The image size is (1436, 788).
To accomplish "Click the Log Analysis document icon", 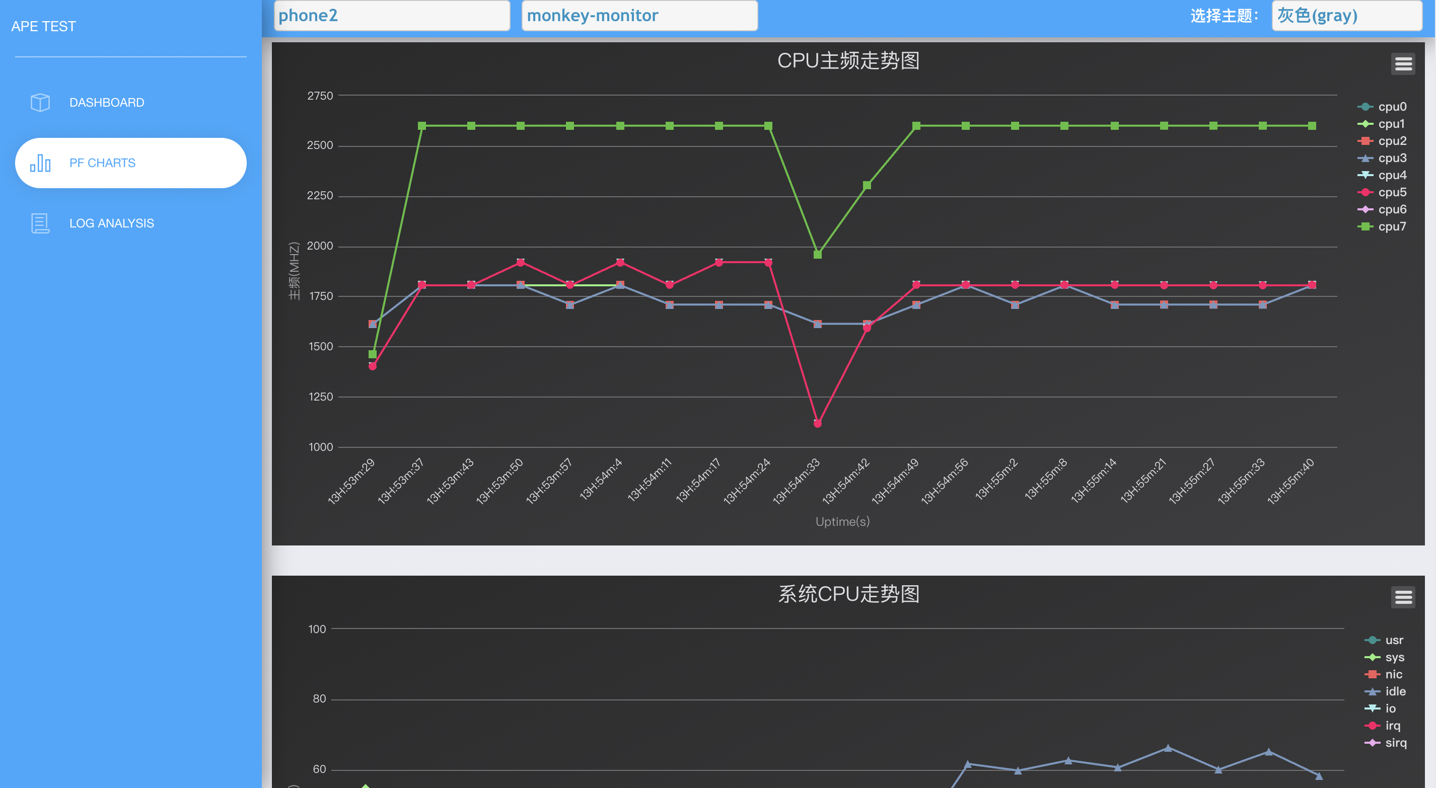I will (x=40, y=223).
